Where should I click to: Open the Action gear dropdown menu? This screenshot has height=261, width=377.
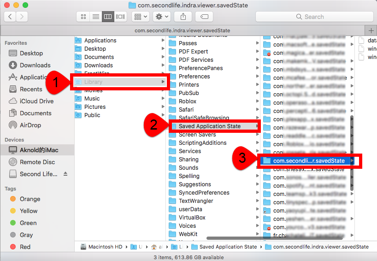[162, 17]
